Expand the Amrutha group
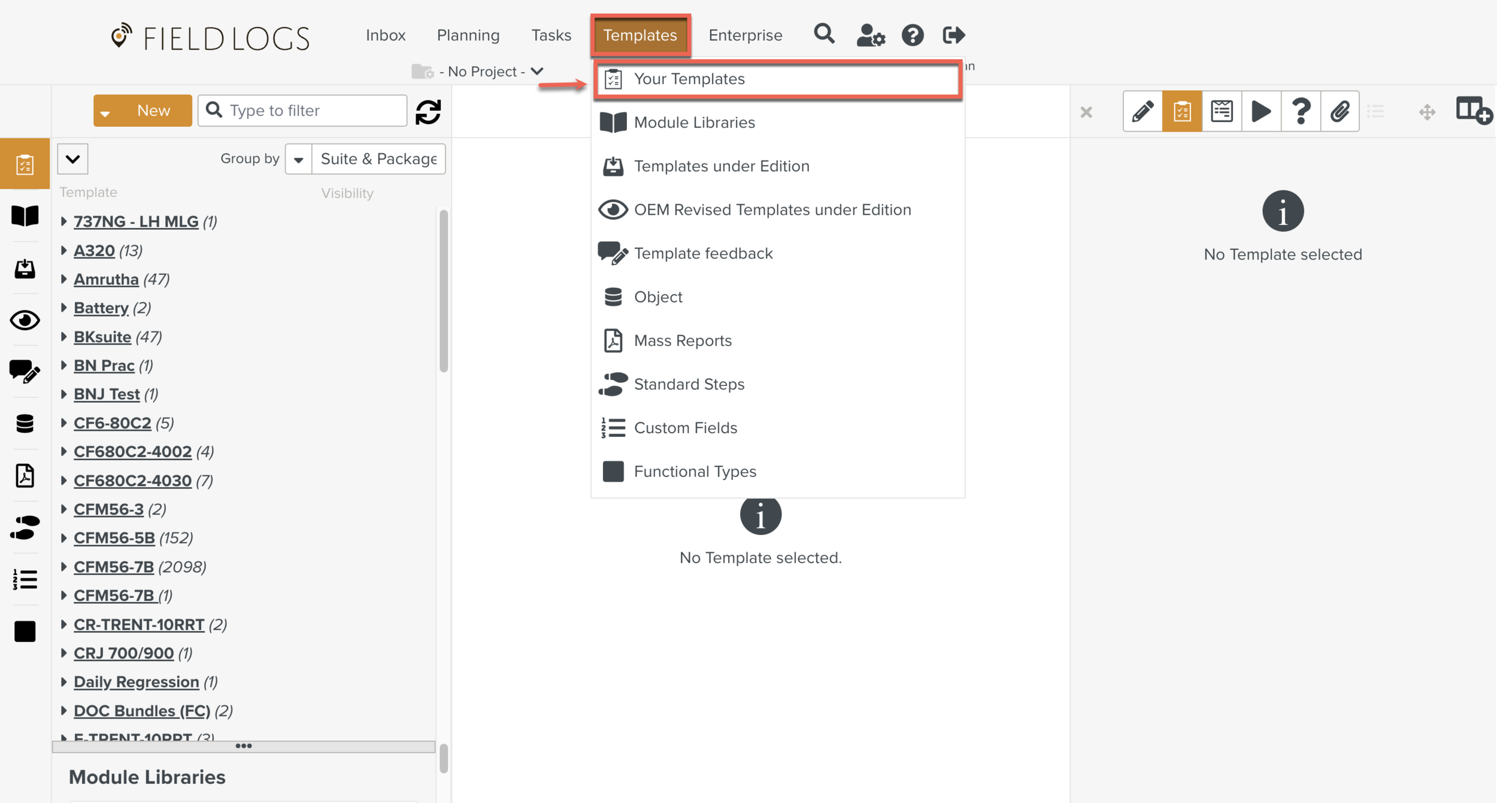The width and height of the screenshot is (1497, 803). [x=64, y=279]
